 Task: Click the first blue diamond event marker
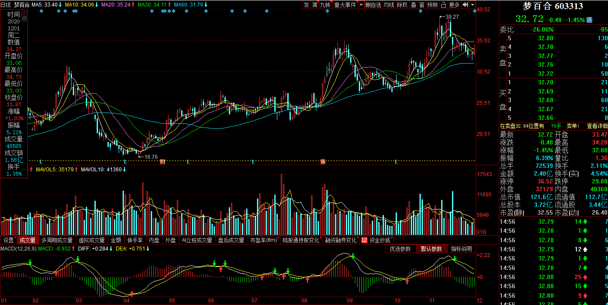[x=41, y=11]
